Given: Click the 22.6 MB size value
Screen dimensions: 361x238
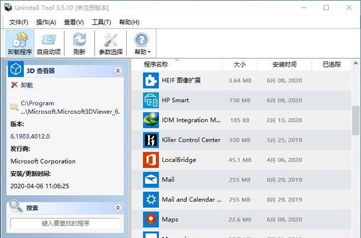Looking at the screenshot, I should coord(240,220).
